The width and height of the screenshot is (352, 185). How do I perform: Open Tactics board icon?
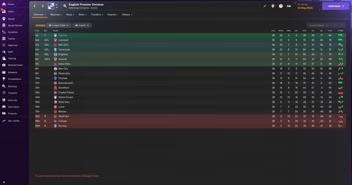click(x=4, y=39)
